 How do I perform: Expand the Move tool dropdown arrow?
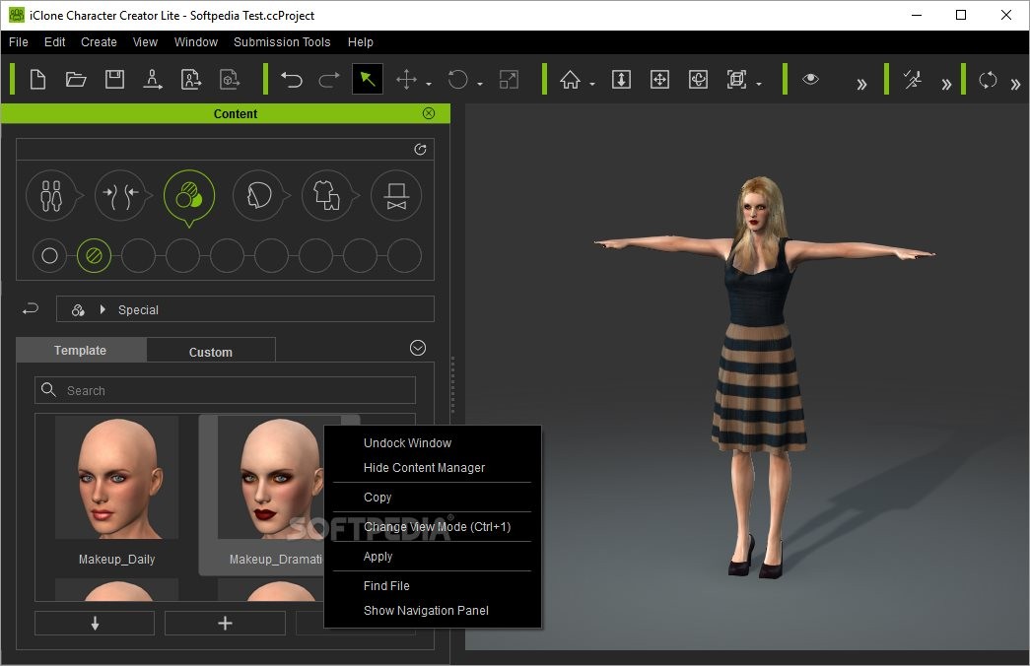click(429, 84)
